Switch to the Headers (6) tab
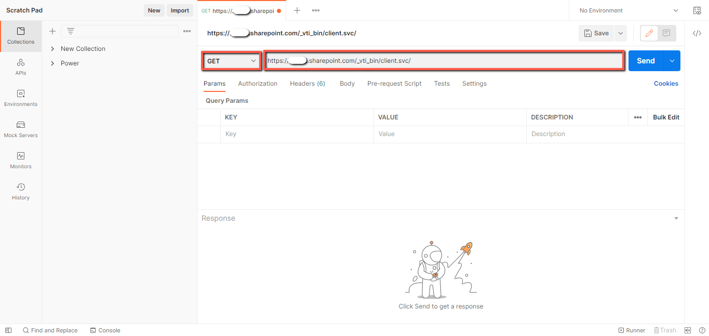This screenshot has height=336, width=709. click(307, 84)
